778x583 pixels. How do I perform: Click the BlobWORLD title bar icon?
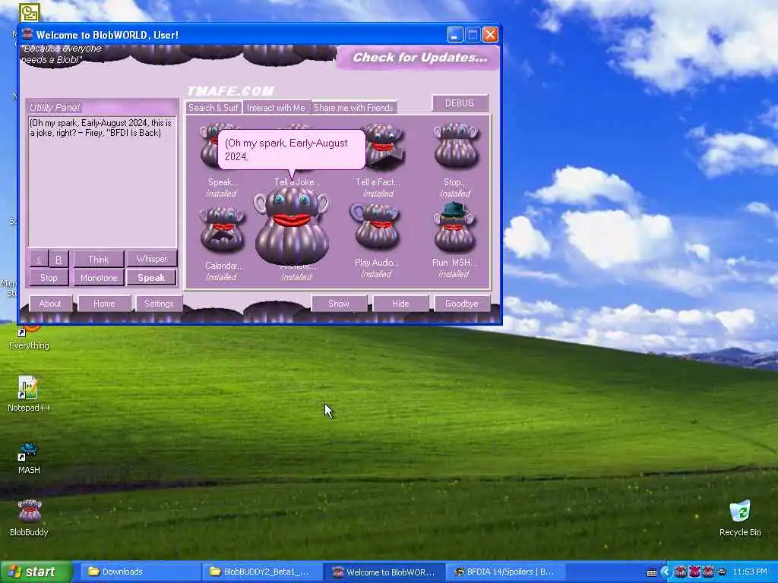point(27,34)
